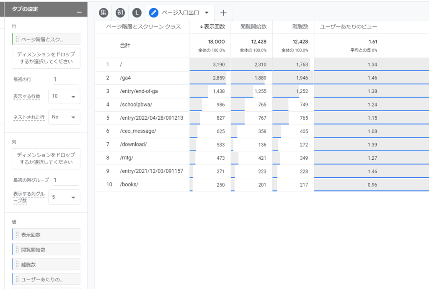Click the 行 section label
The width and height of the screenshot is (429, 289).
pyautogui.click(x=14, y=26)
